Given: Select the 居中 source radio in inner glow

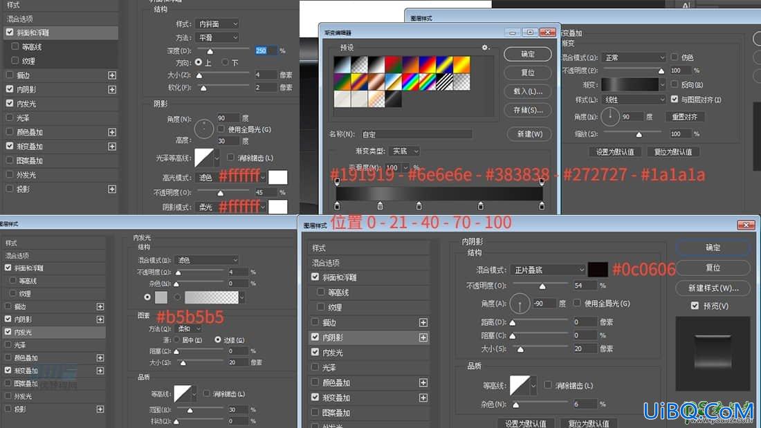Looking at the screenshot, I should (x=176, y=339).
